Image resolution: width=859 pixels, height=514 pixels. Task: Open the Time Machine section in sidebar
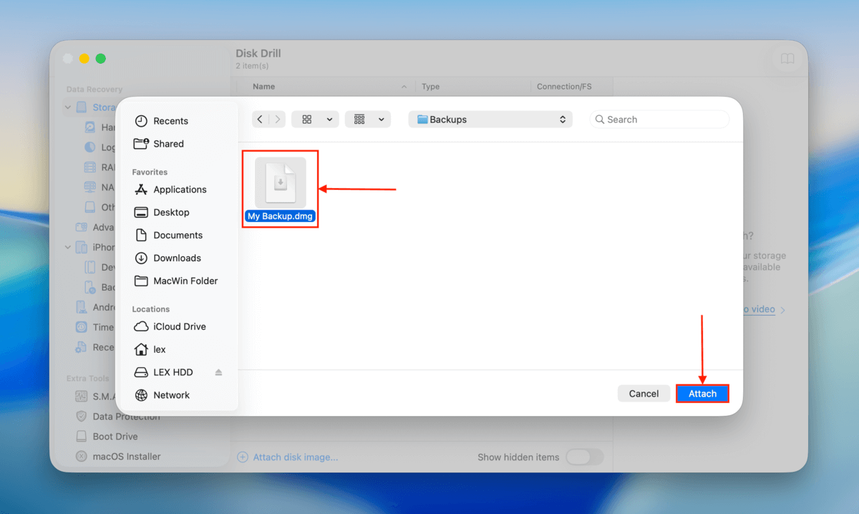(x=94, y=326)
